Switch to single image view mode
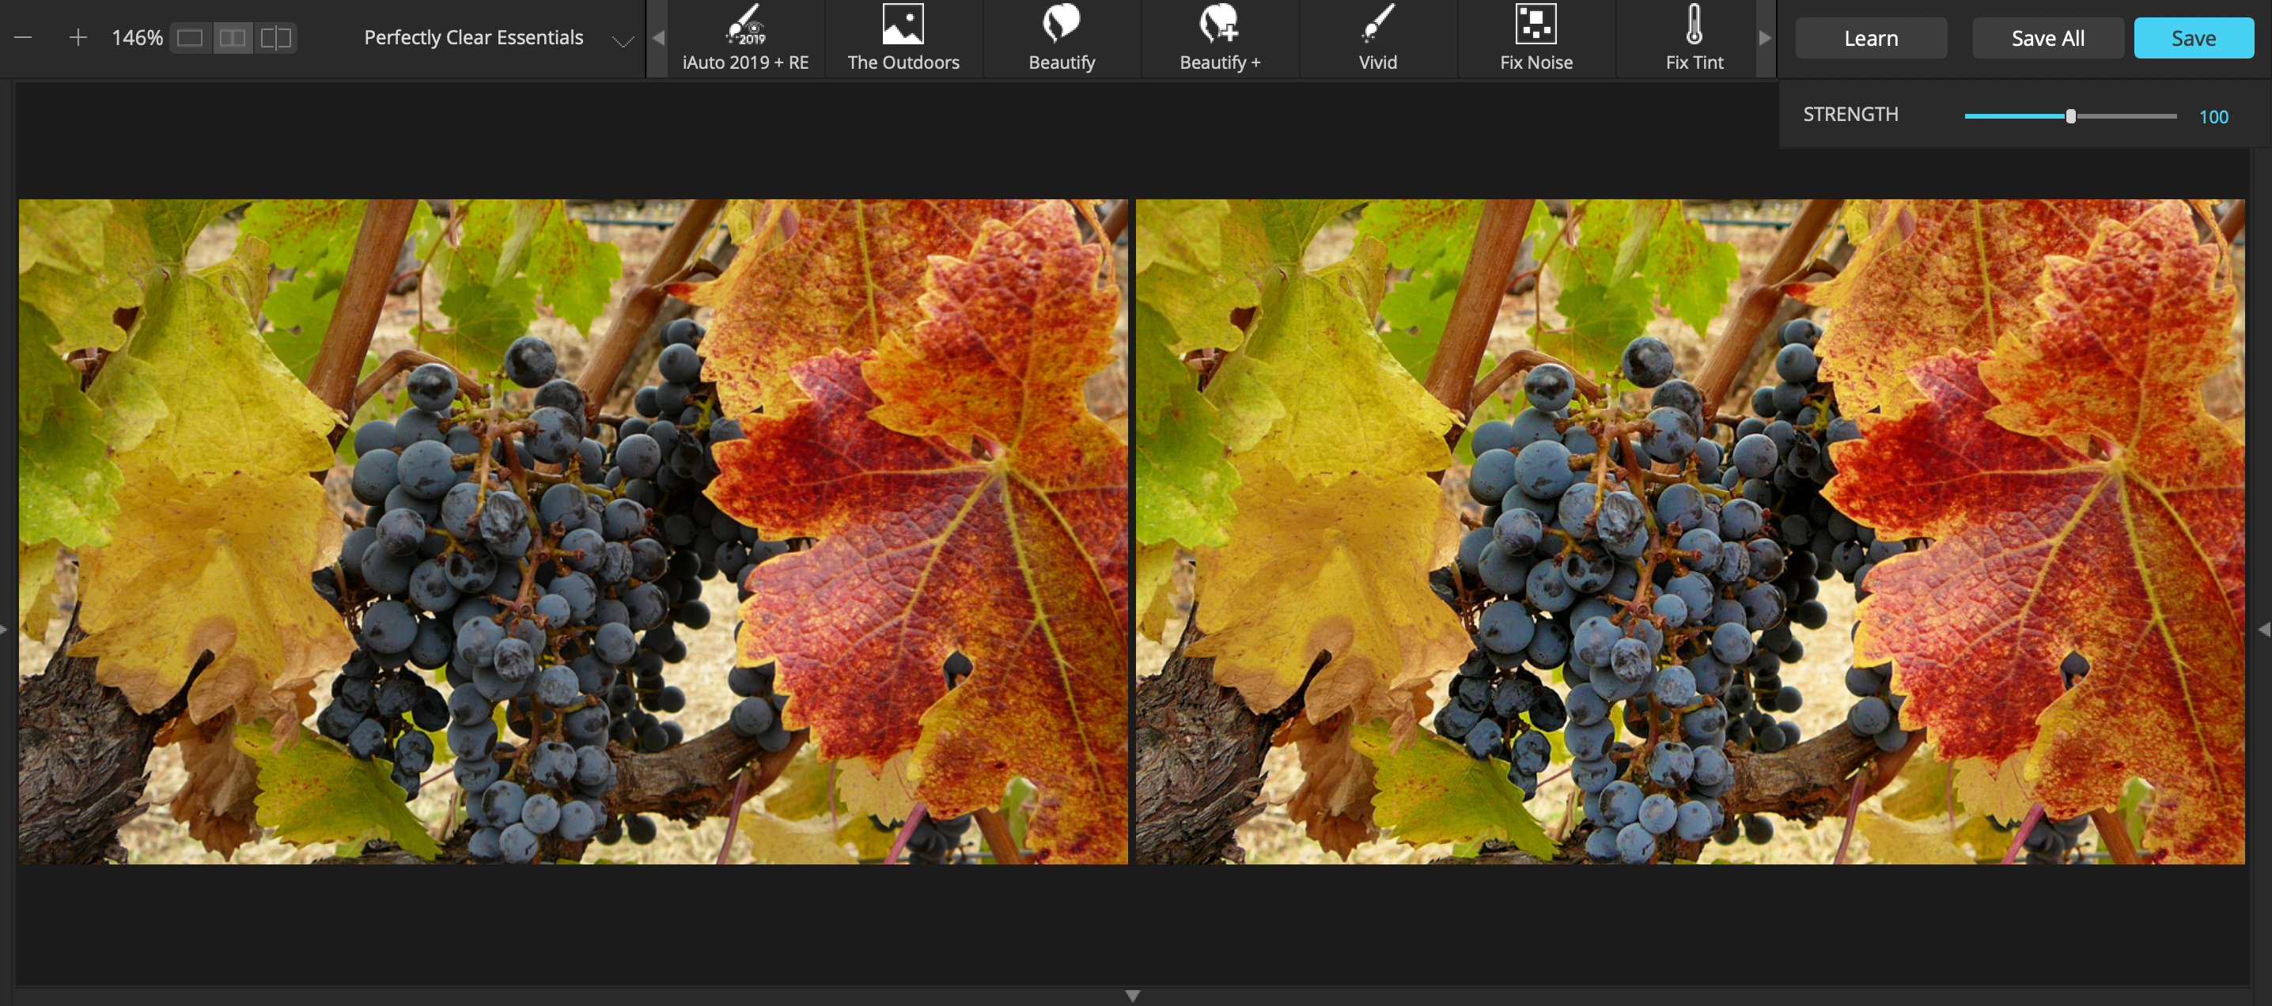2272x1006 pixels. coord(190,38)
